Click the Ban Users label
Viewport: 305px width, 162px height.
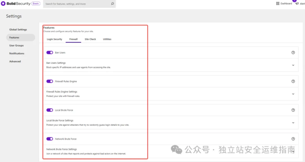pyautogui.click(x=60, y=53)
